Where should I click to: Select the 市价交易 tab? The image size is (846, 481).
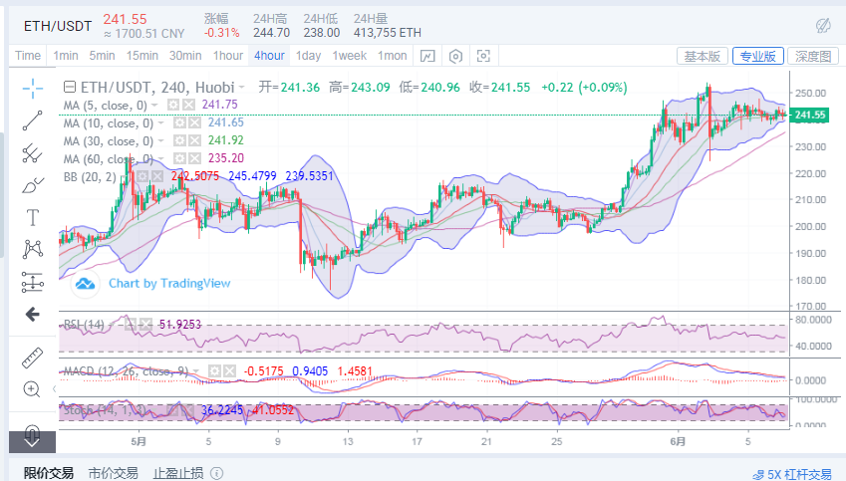tap(112, 473)
